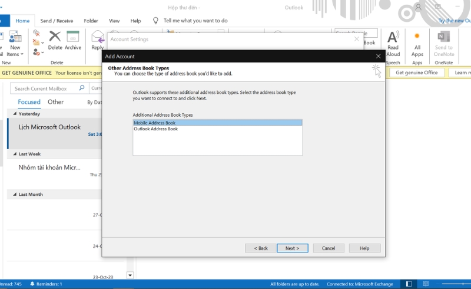
Task: Click the search magnifier in mailbox search
Action: [x=82, y=88]
